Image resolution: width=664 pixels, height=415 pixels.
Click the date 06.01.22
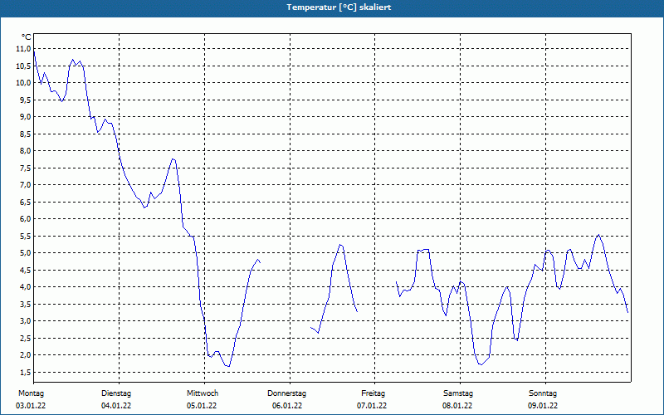[287, 406]
